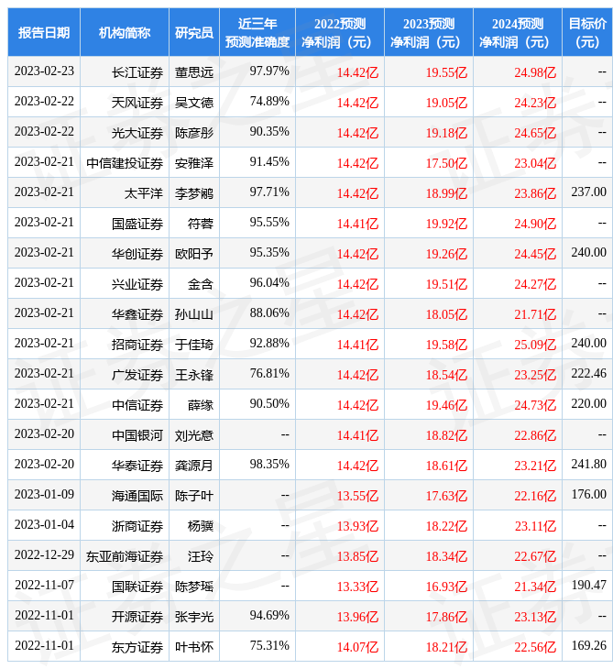Click the 机构简称 column header
Screen dimensions: 613x669
(x=125, y=33)
